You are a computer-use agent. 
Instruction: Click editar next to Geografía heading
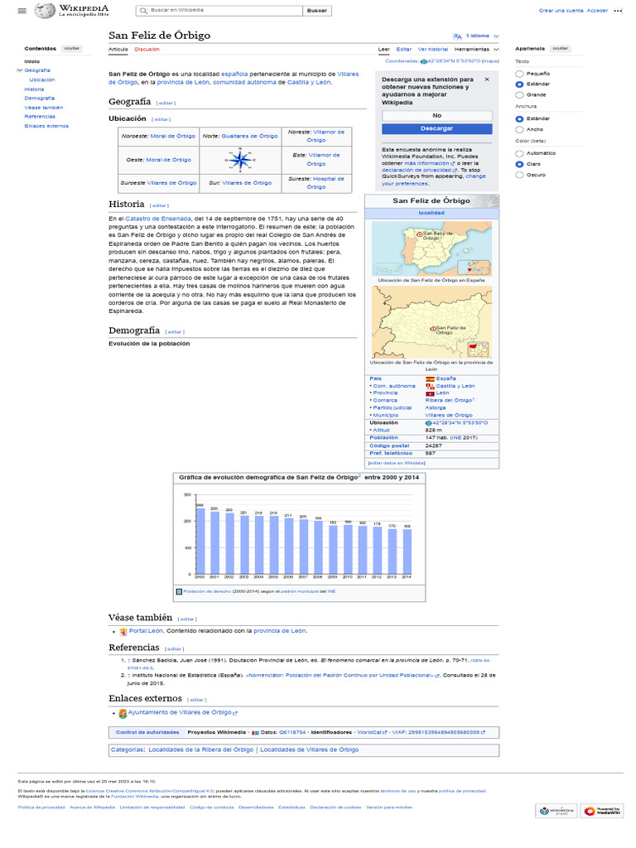tap(166, 104)
